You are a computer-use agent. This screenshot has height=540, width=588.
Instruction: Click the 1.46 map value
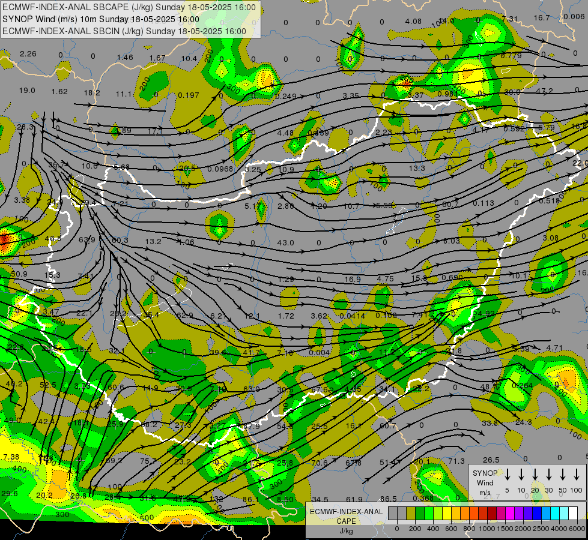point(125,58)
